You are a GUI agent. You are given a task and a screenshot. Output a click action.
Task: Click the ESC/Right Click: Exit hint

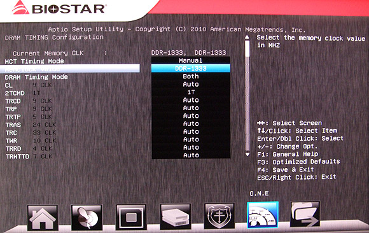click(x=296, y=177)
